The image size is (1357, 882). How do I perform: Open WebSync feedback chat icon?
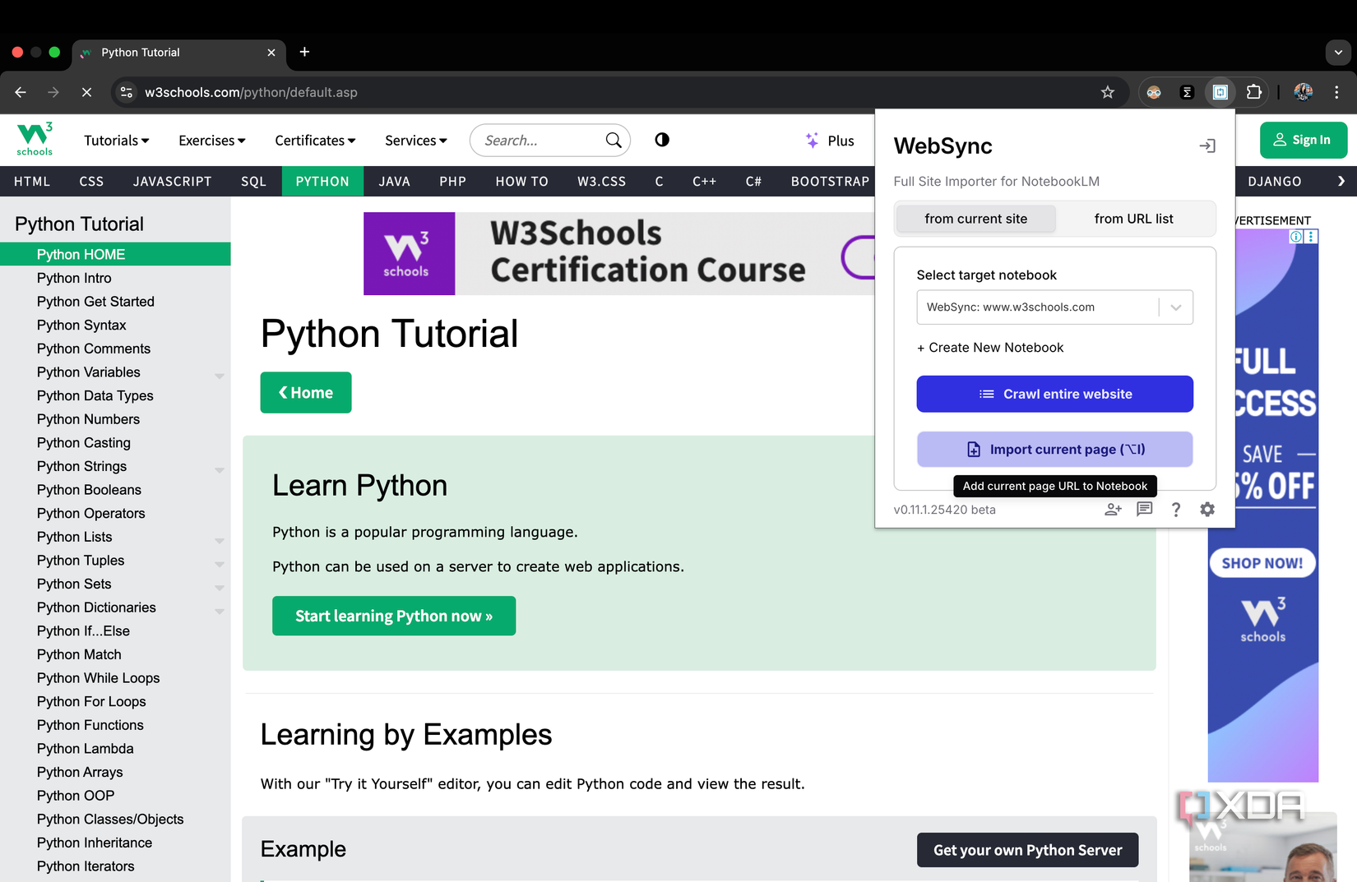tap(1144, 510)
